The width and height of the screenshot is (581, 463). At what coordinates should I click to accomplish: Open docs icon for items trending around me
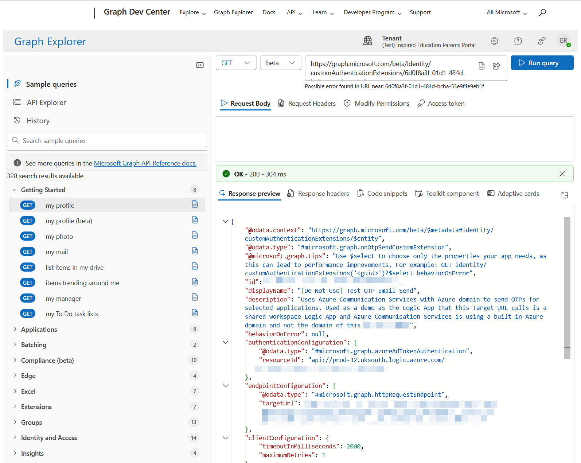195,282
